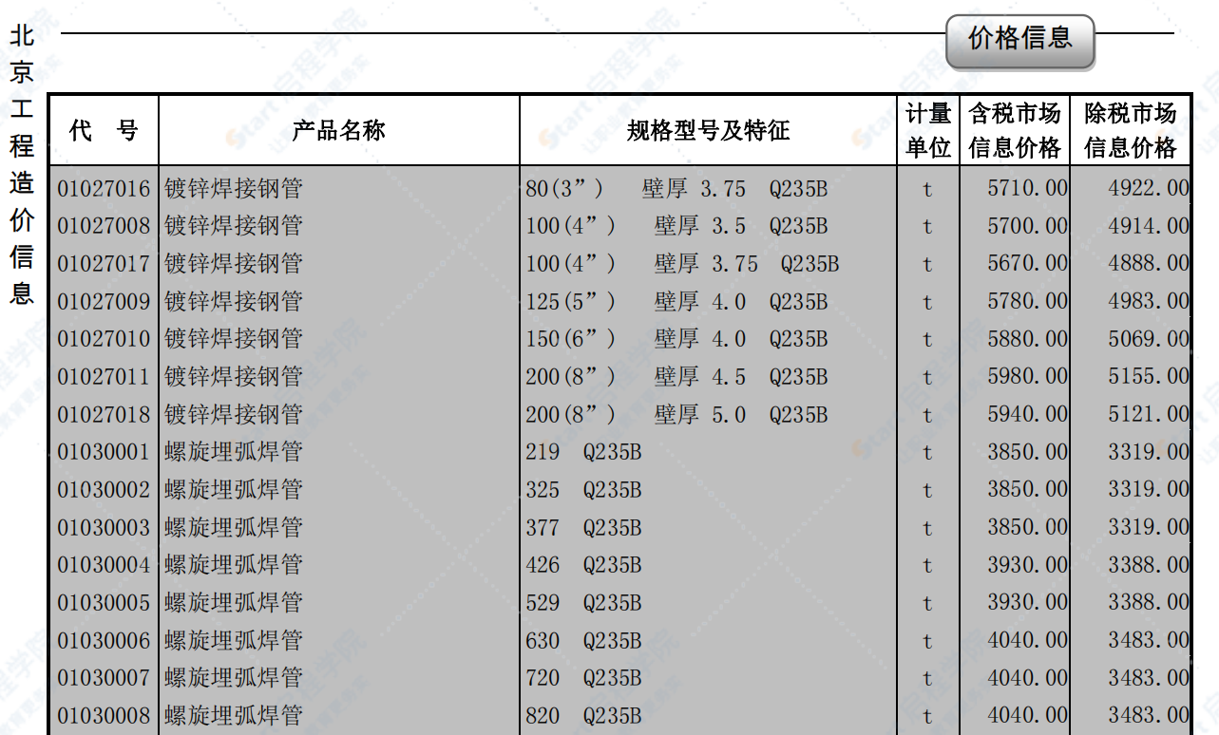Click code cell 01027009
Viewport: 1219px width, 735px height.
point(104,302)
